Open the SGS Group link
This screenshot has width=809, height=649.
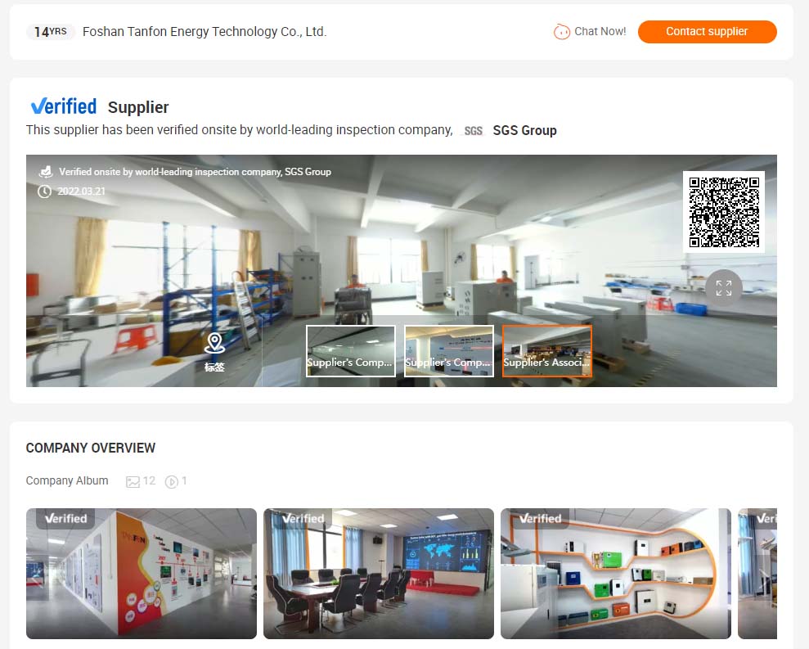click(524, 131)
